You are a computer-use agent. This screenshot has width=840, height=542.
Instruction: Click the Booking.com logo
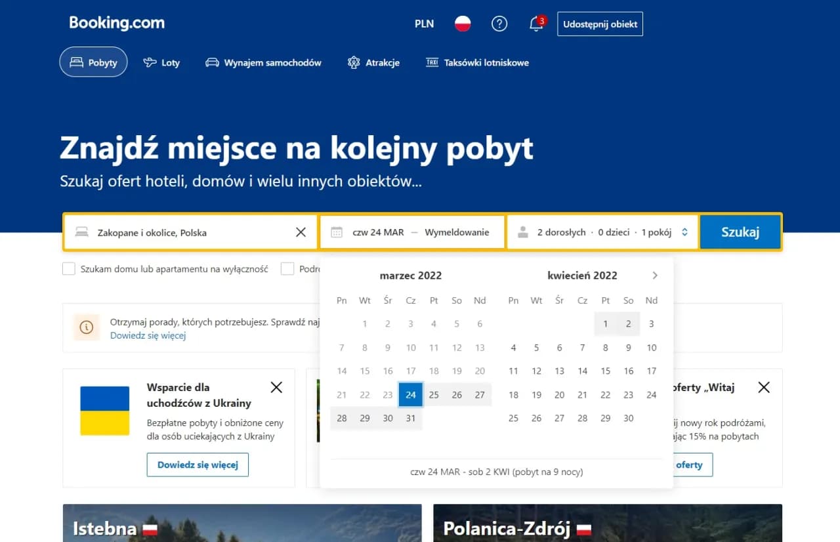pos(116,23)
